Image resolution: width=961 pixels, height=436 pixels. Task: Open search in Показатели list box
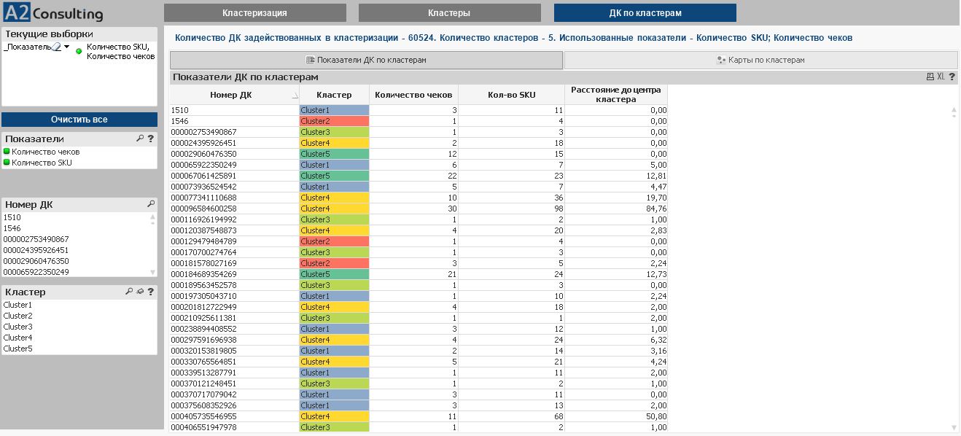[140, 139]
